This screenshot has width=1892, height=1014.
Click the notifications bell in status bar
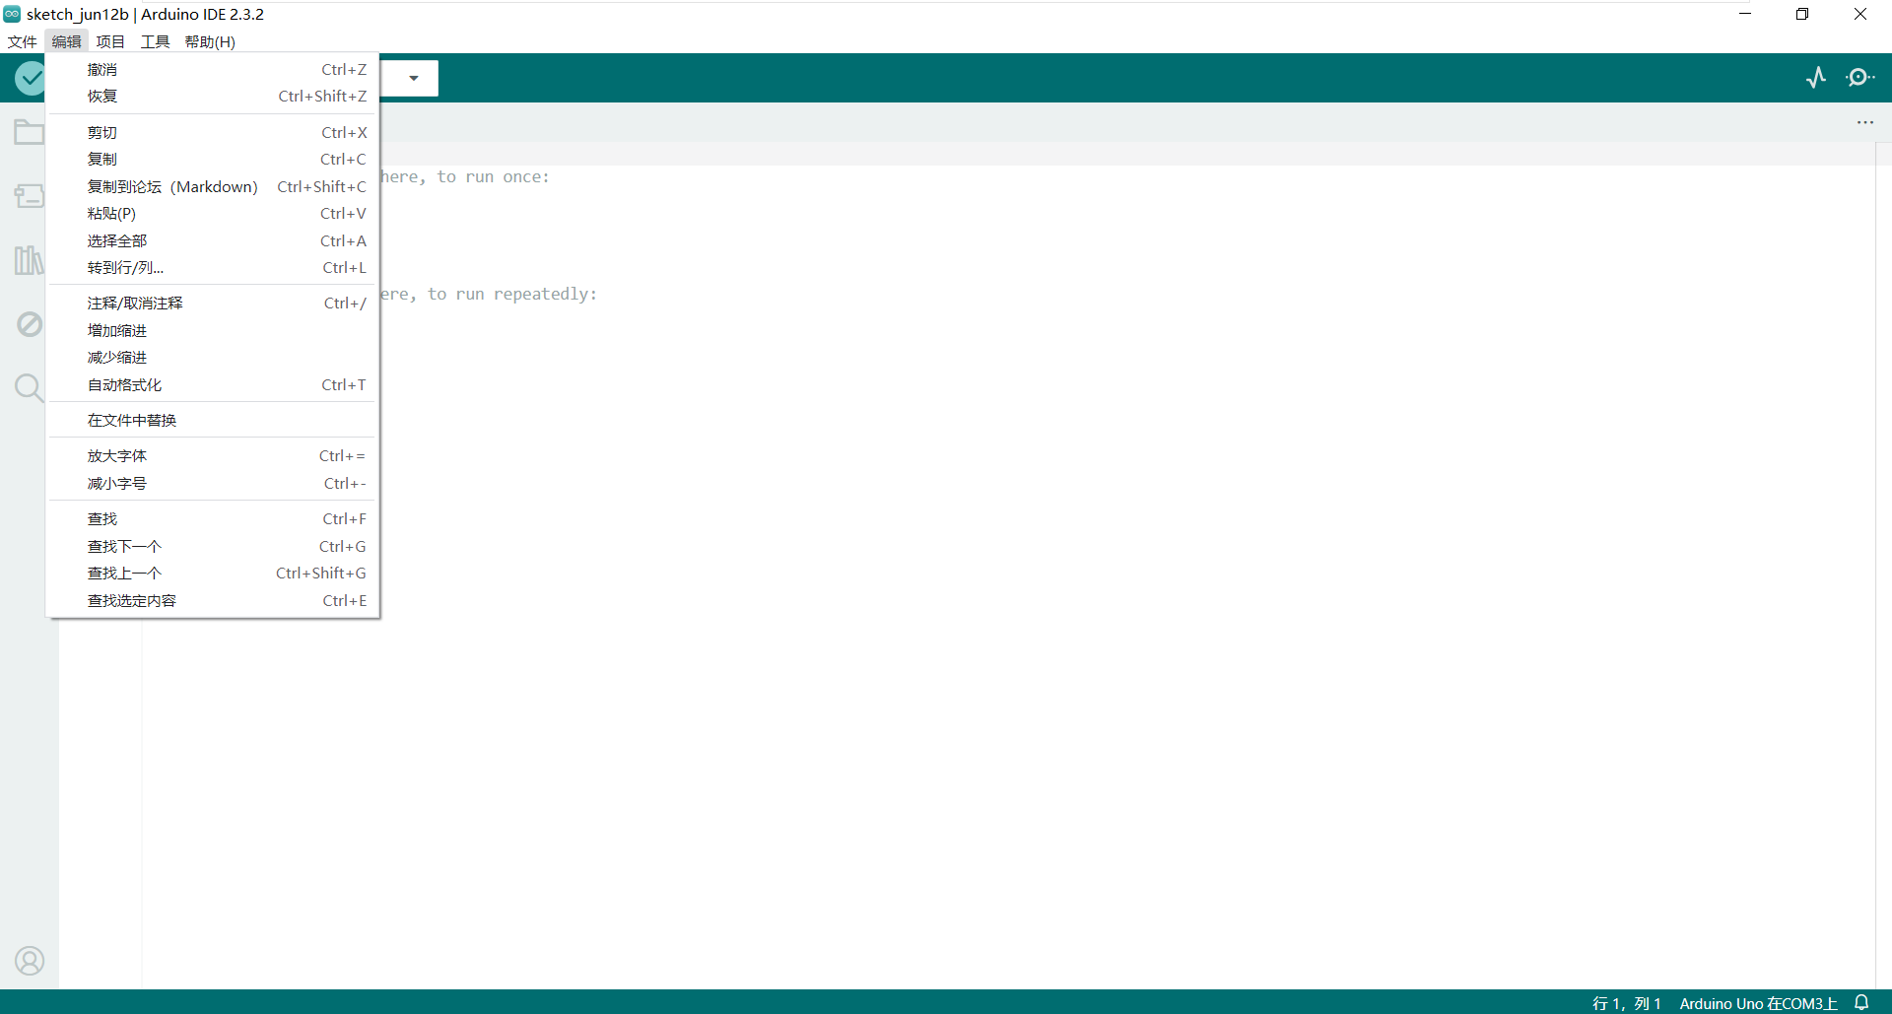[1861, 1002]
